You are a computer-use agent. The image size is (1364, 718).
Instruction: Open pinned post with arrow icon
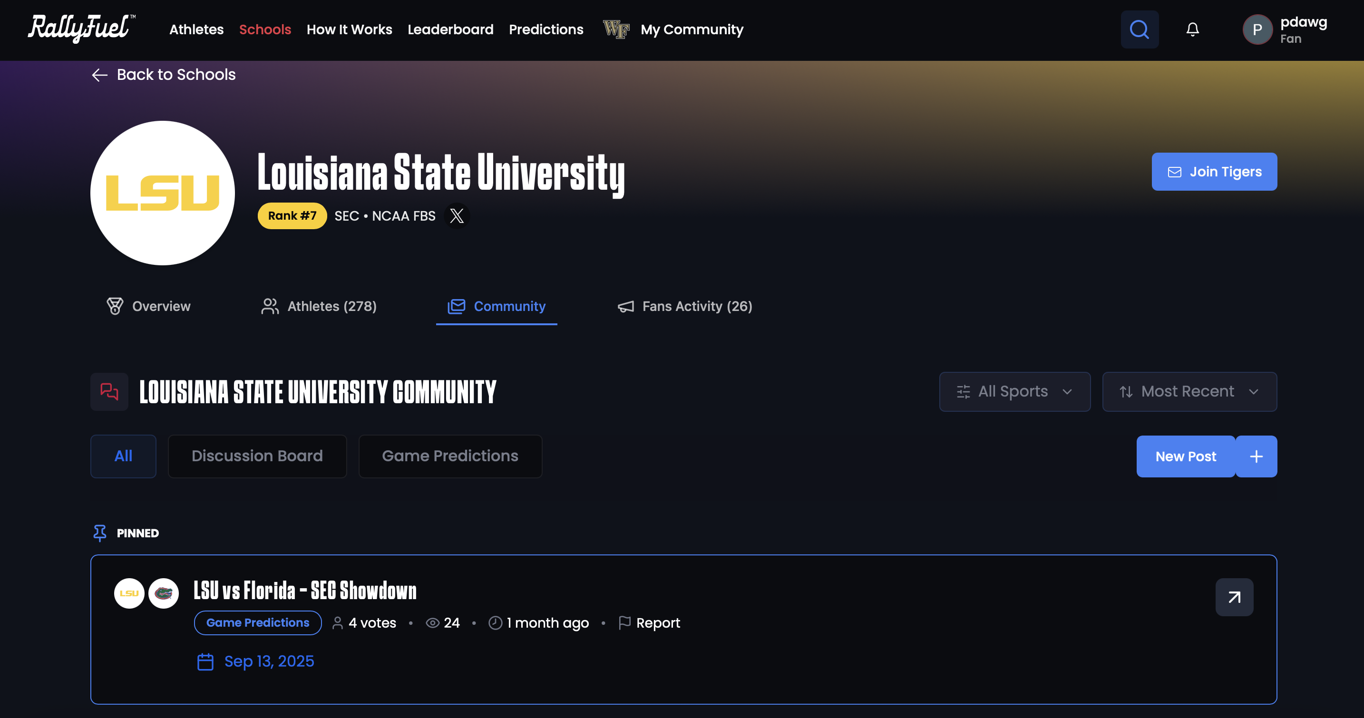(x=1234, y=597)
